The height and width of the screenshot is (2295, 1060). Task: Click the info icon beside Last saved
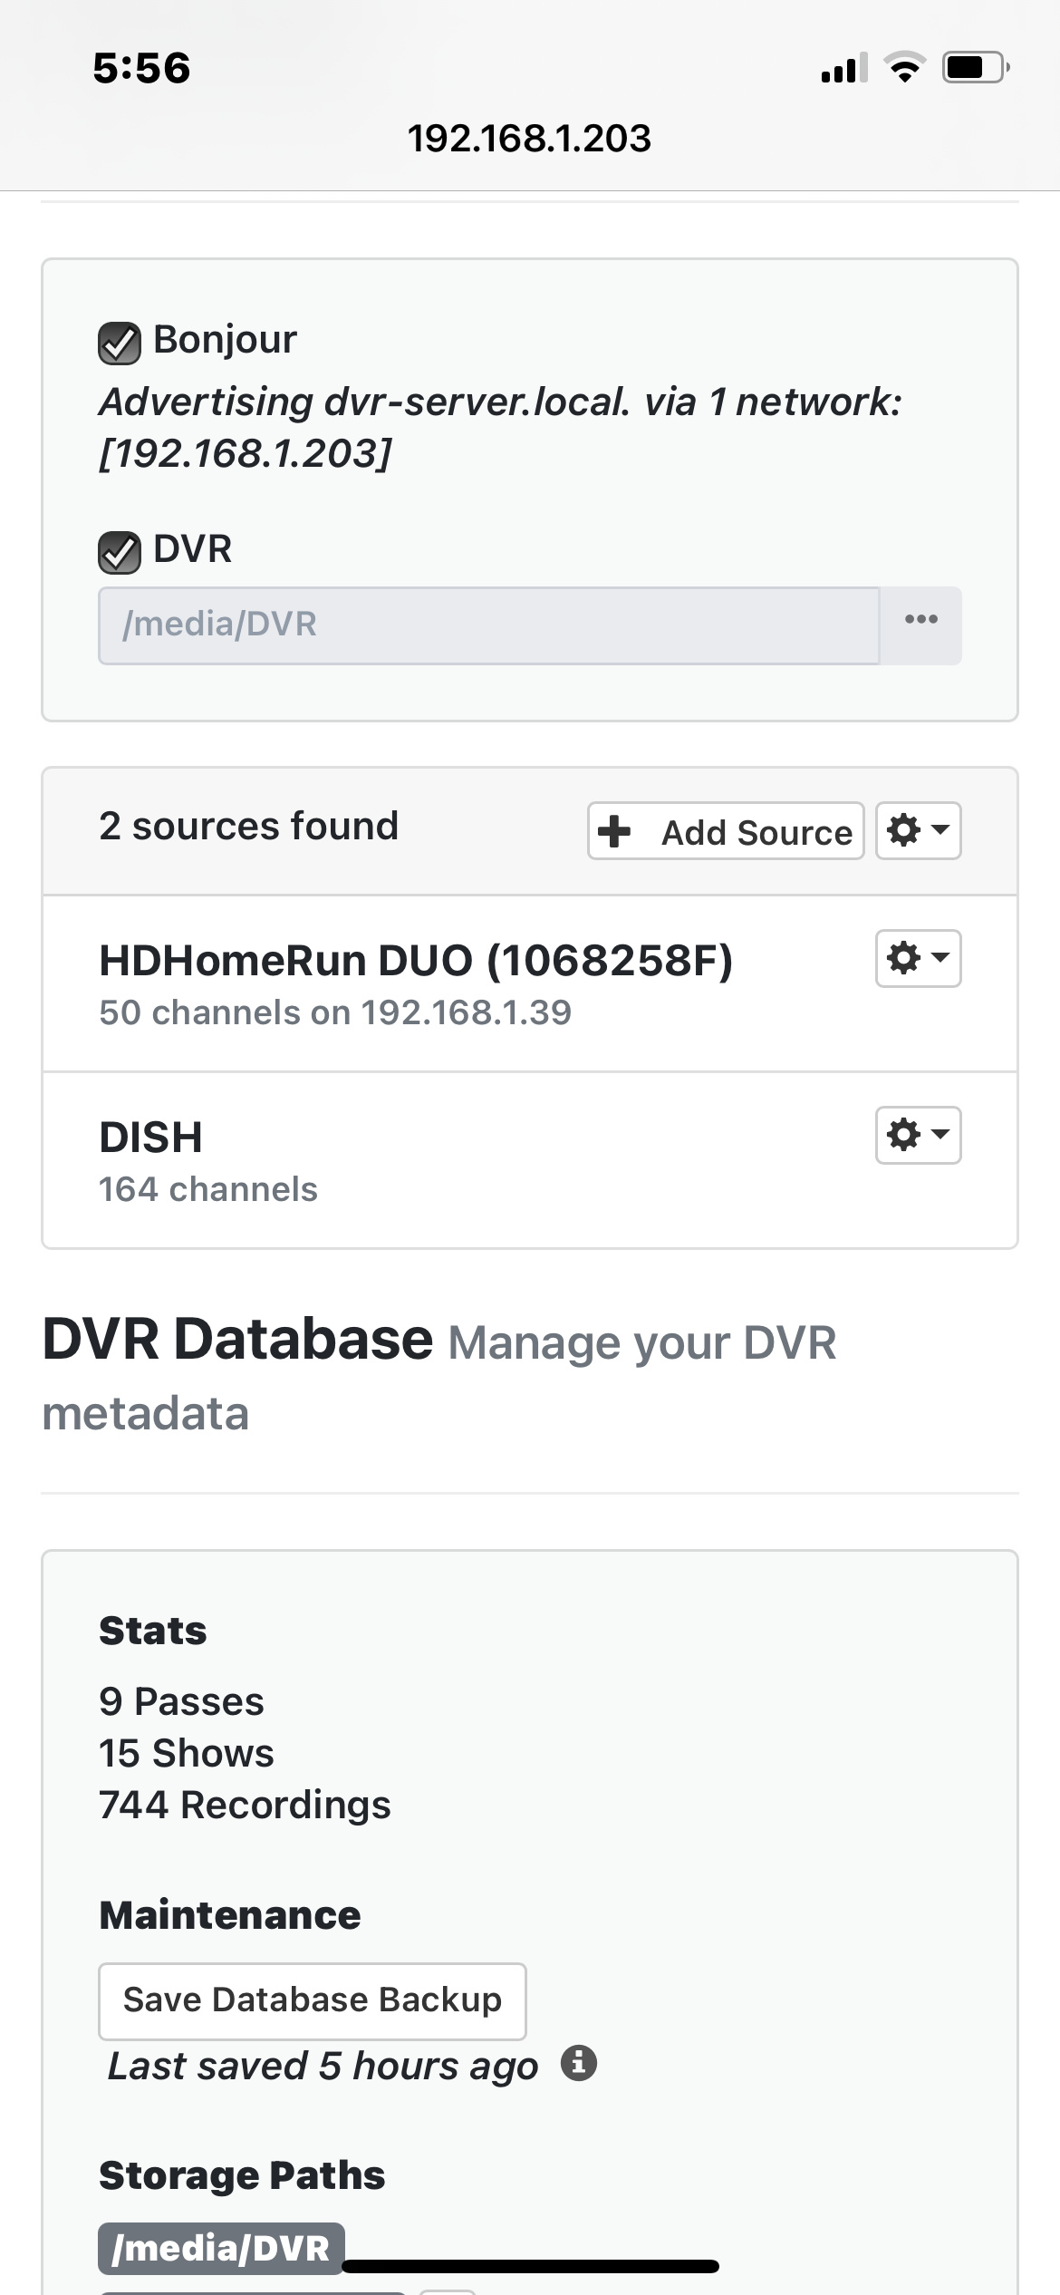(x=579, y=2064)
